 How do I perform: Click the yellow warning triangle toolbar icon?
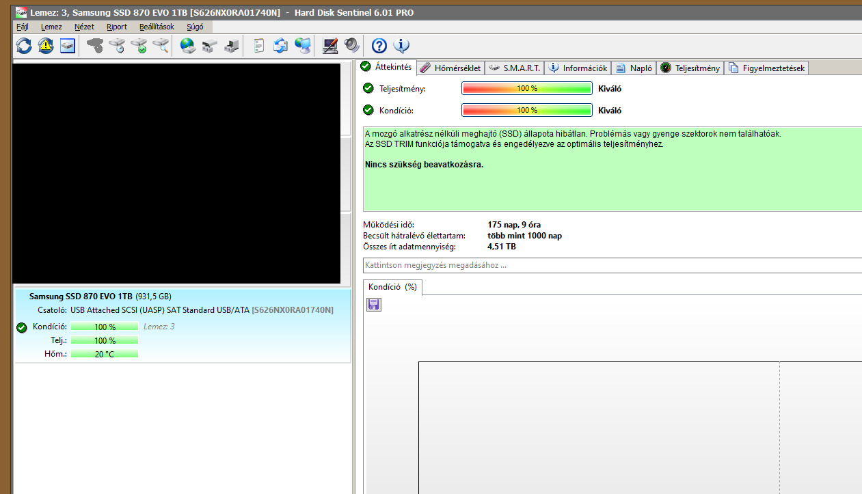(46, 46)
